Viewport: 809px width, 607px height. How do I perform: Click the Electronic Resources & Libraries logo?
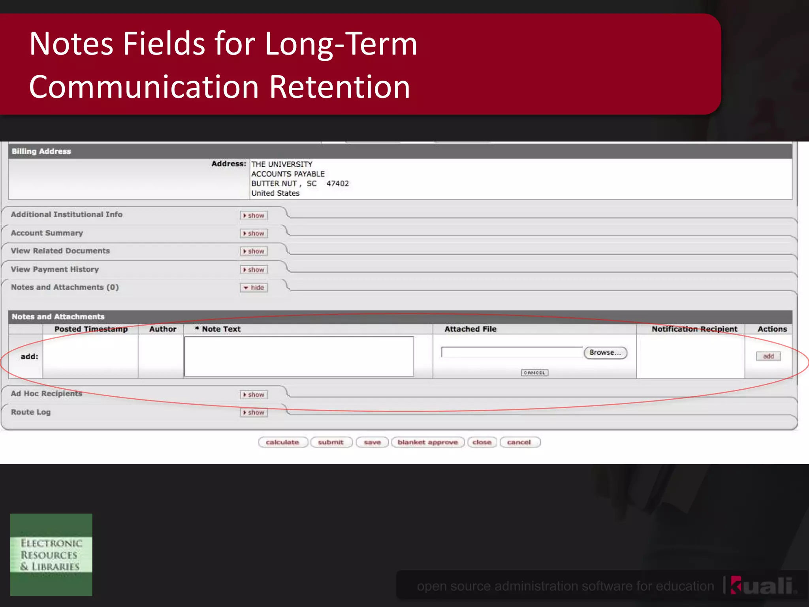click(51, 554)
